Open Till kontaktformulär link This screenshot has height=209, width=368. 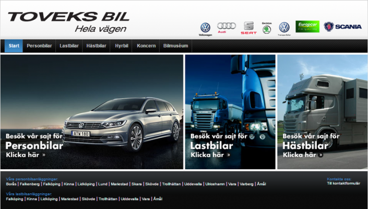343,183
